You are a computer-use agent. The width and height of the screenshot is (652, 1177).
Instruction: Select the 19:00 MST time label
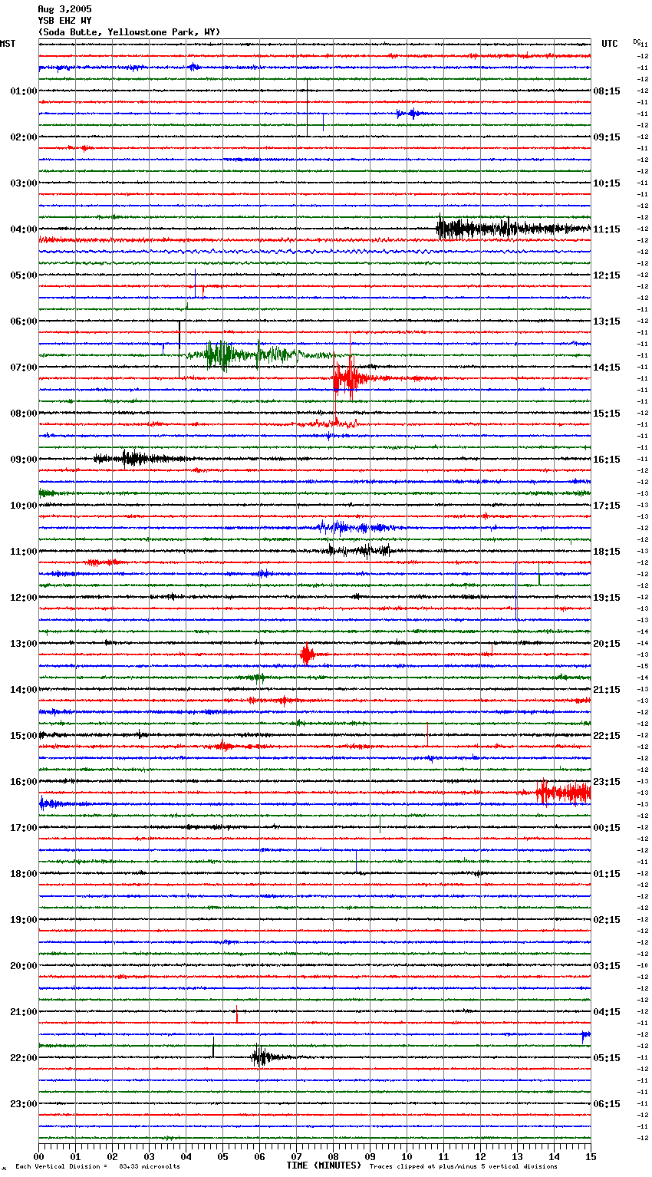tap(24, 920)
